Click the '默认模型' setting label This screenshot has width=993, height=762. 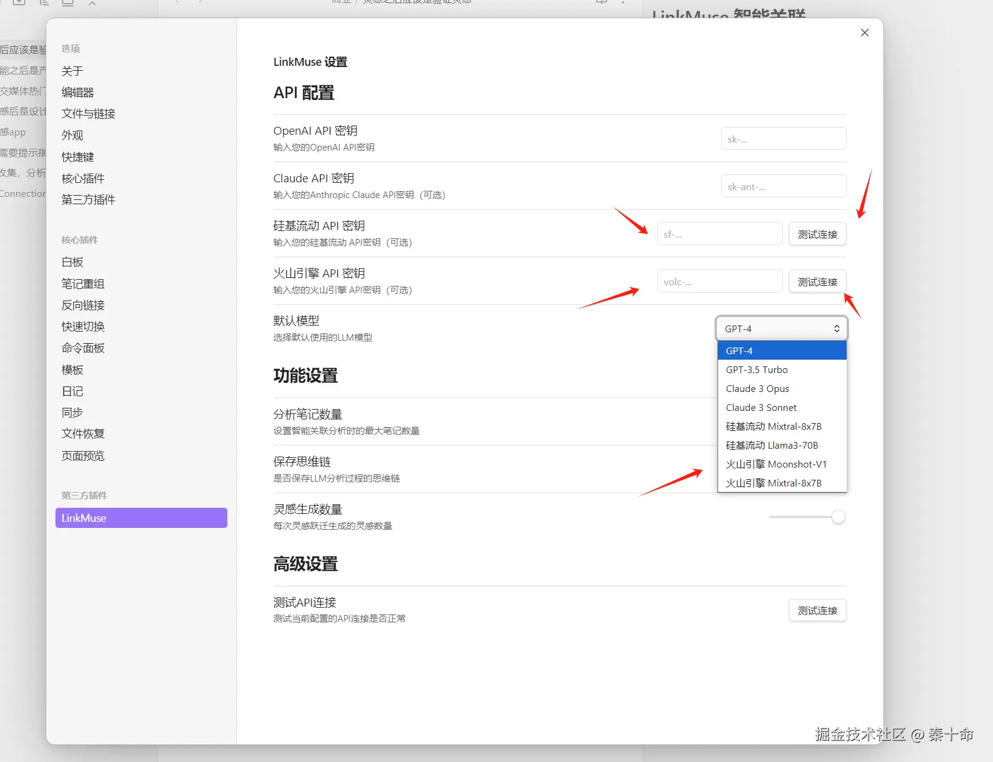(296, 321)
